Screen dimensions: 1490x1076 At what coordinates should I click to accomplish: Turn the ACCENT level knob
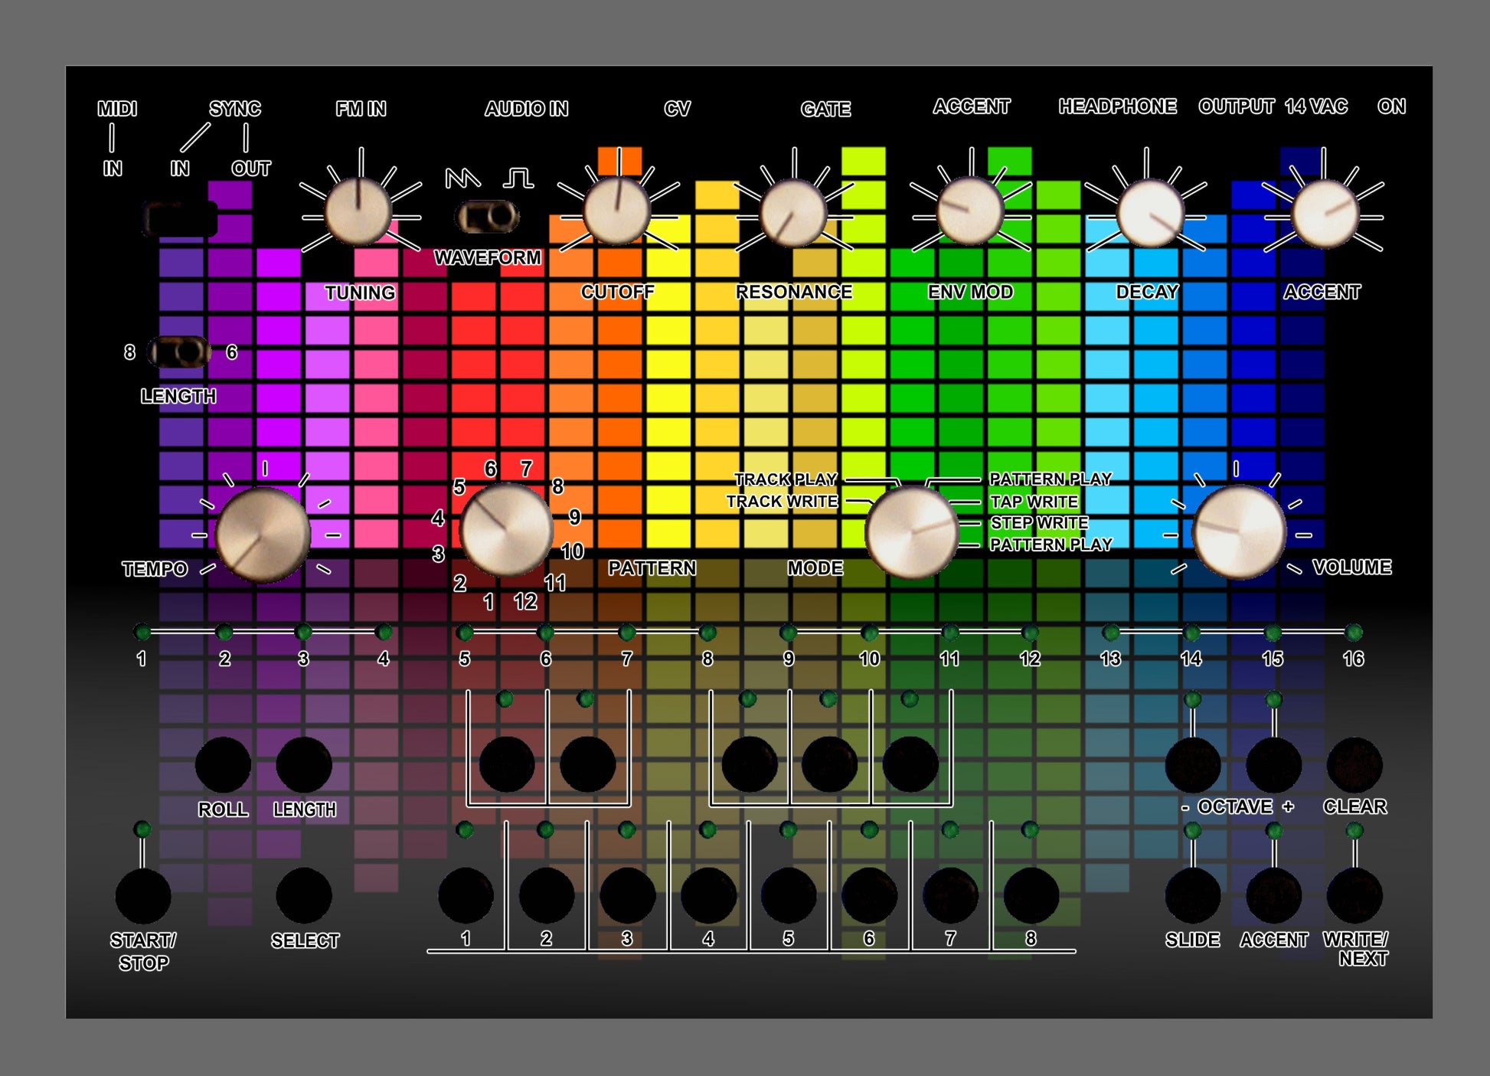click(x=1325, y=214)
